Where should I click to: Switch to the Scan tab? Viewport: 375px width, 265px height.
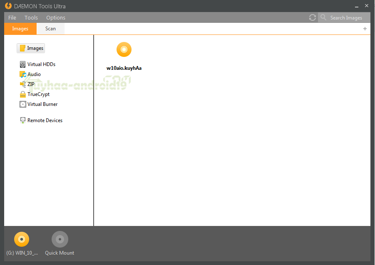click(50, 29)
